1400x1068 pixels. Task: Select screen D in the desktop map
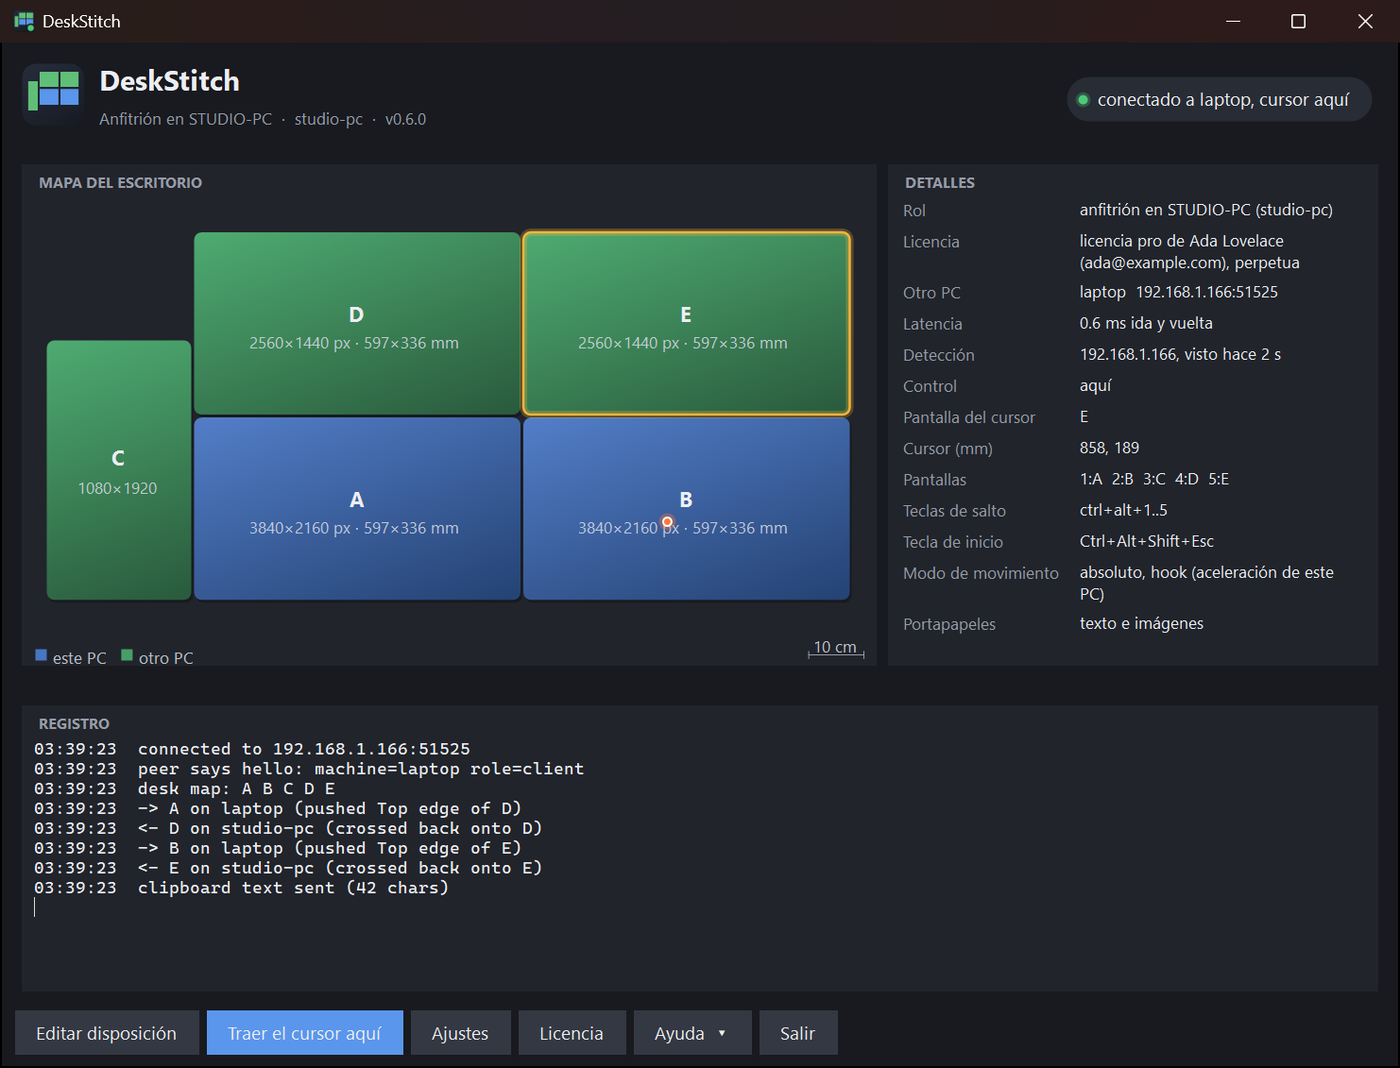click(357, 324)
